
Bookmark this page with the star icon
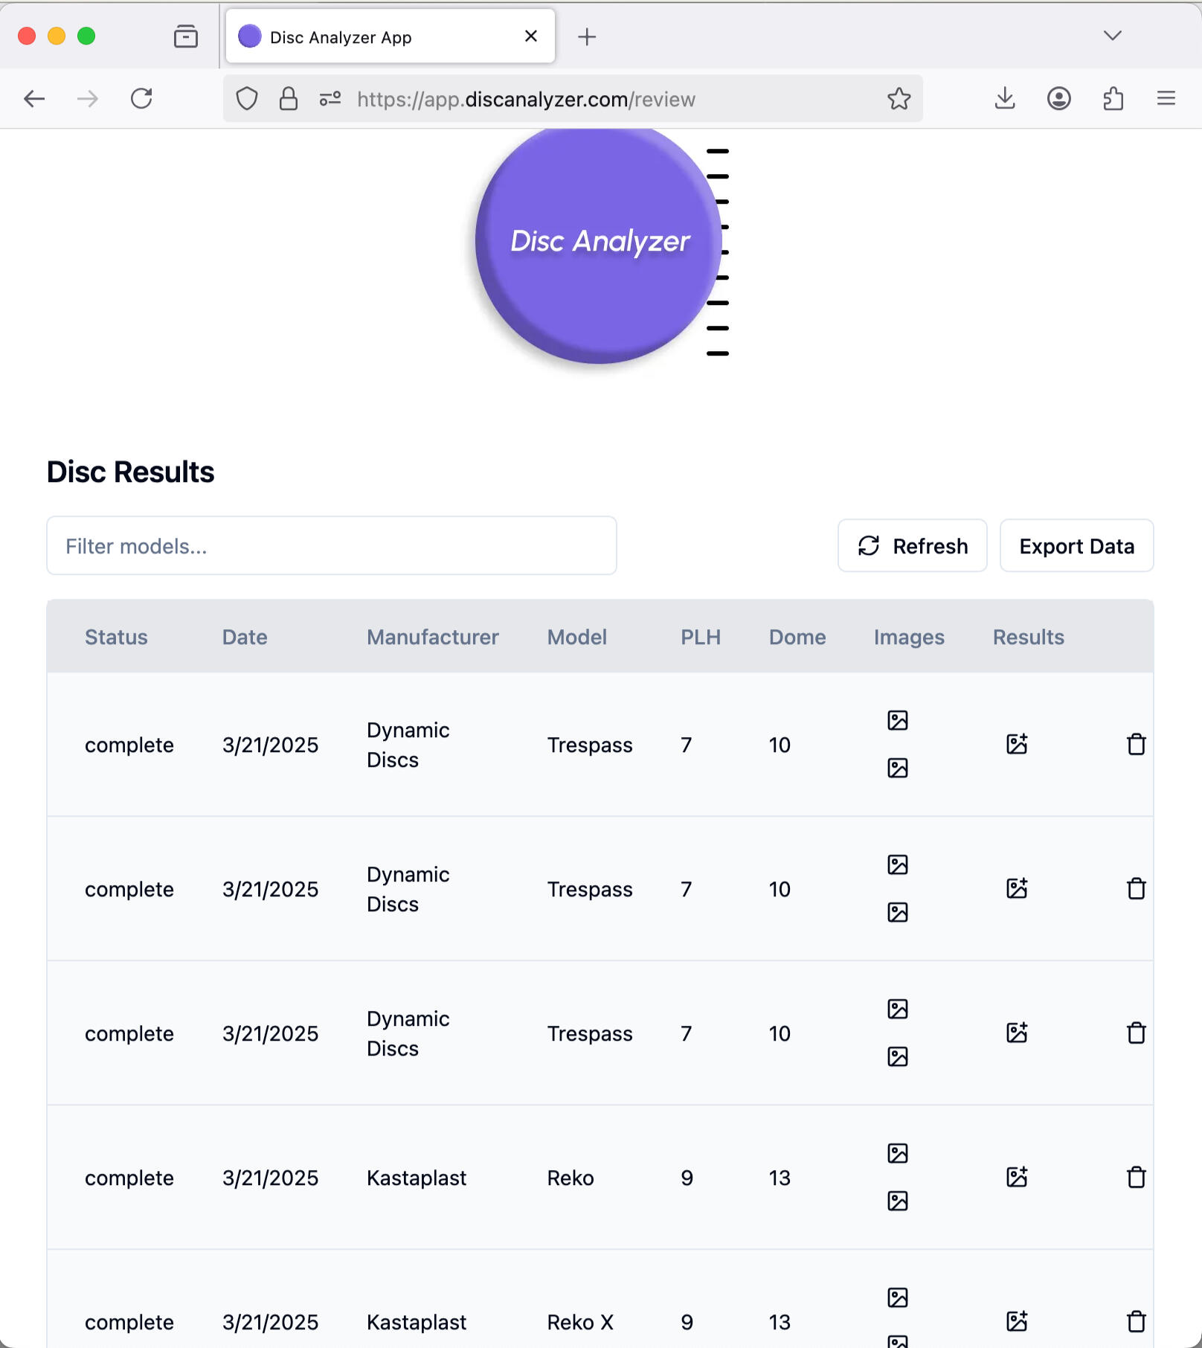click(x=899, y=98)
